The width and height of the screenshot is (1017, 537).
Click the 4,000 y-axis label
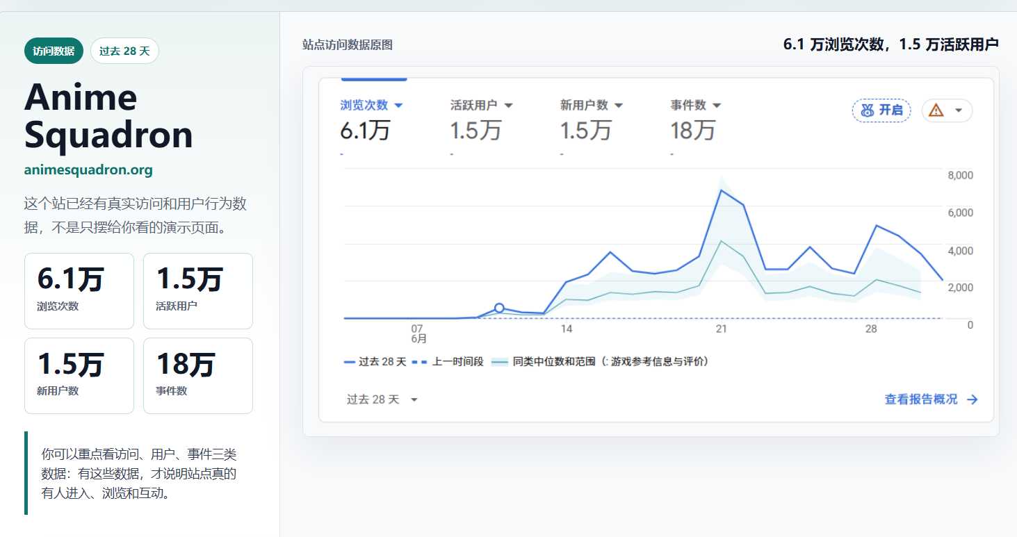[x=961, y=250]
